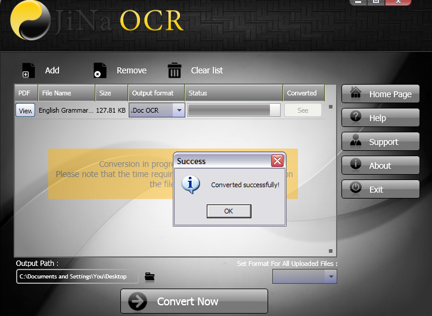
Task: Click the Converted column header
Action: [x=304, y=93]
